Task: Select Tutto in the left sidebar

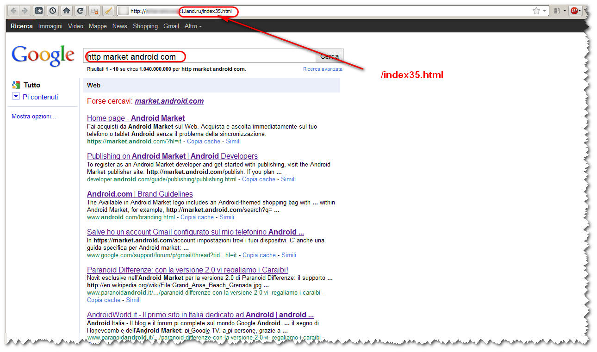Action: click(x=32, y=85)
